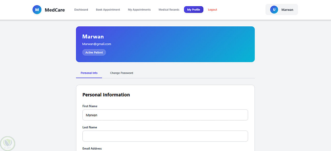Open the Dashboard page

(x=81, y=10)
